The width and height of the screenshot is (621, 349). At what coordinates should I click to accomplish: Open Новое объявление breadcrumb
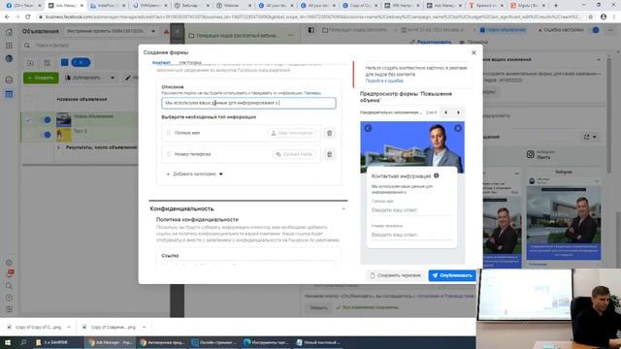[x=503, y=30]
